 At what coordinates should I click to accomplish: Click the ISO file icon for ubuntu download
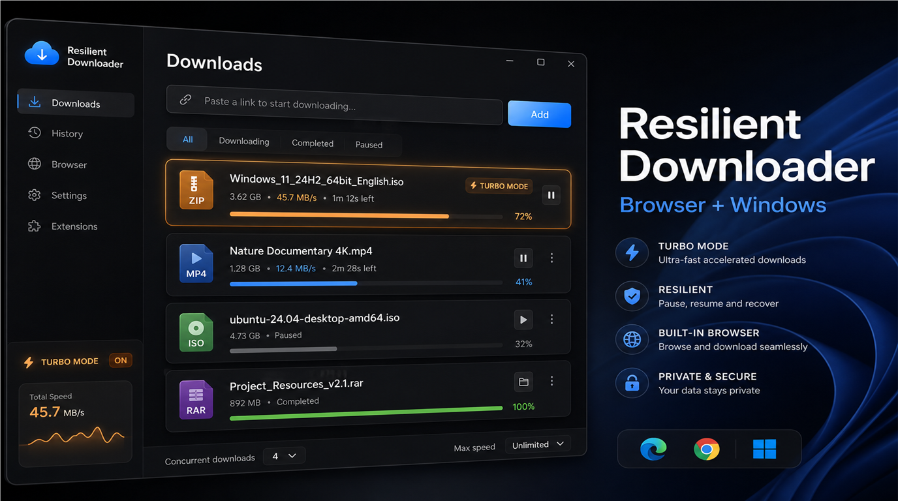click(196, 332)
